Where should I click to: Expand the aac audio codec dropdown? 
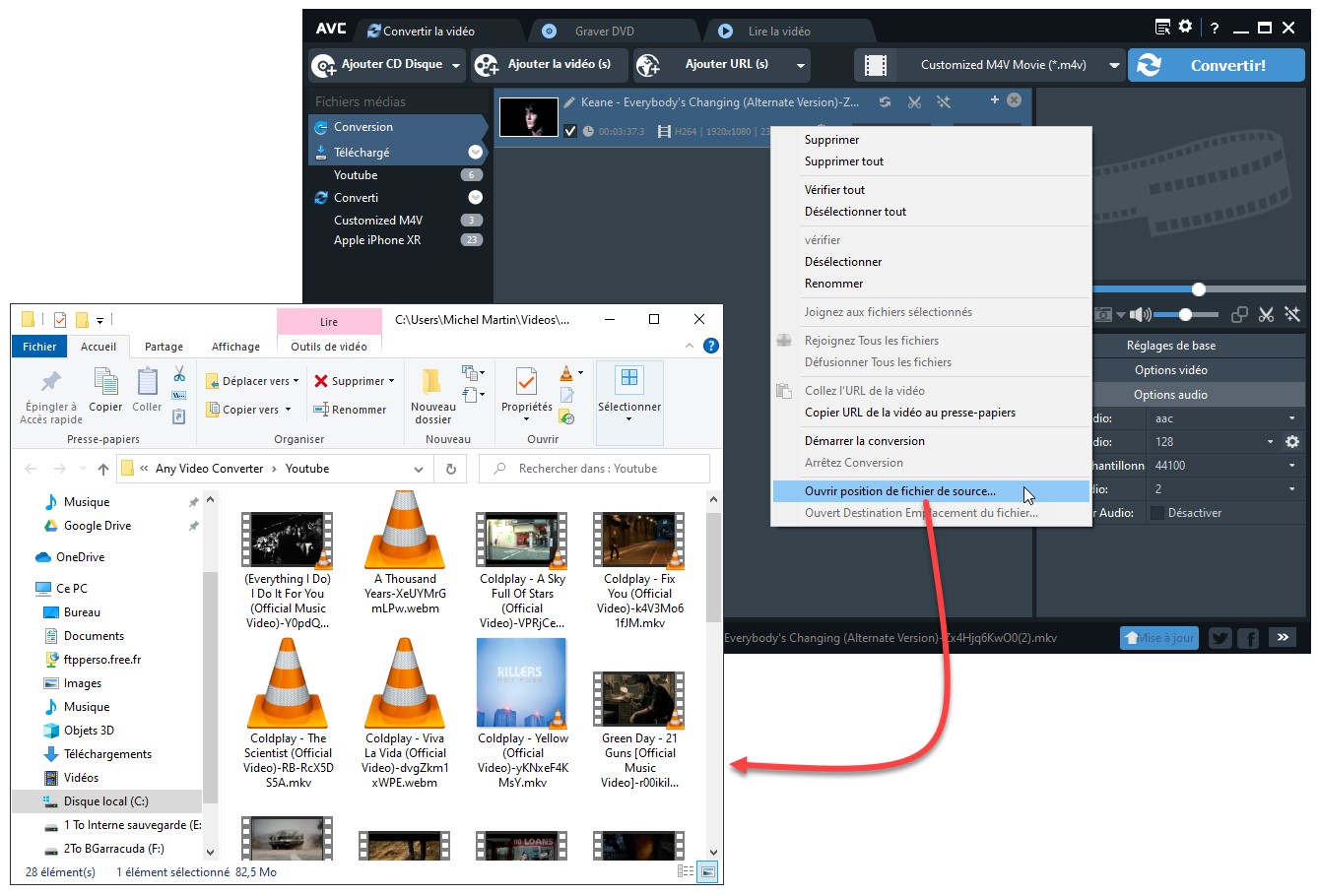(1291, 418)
